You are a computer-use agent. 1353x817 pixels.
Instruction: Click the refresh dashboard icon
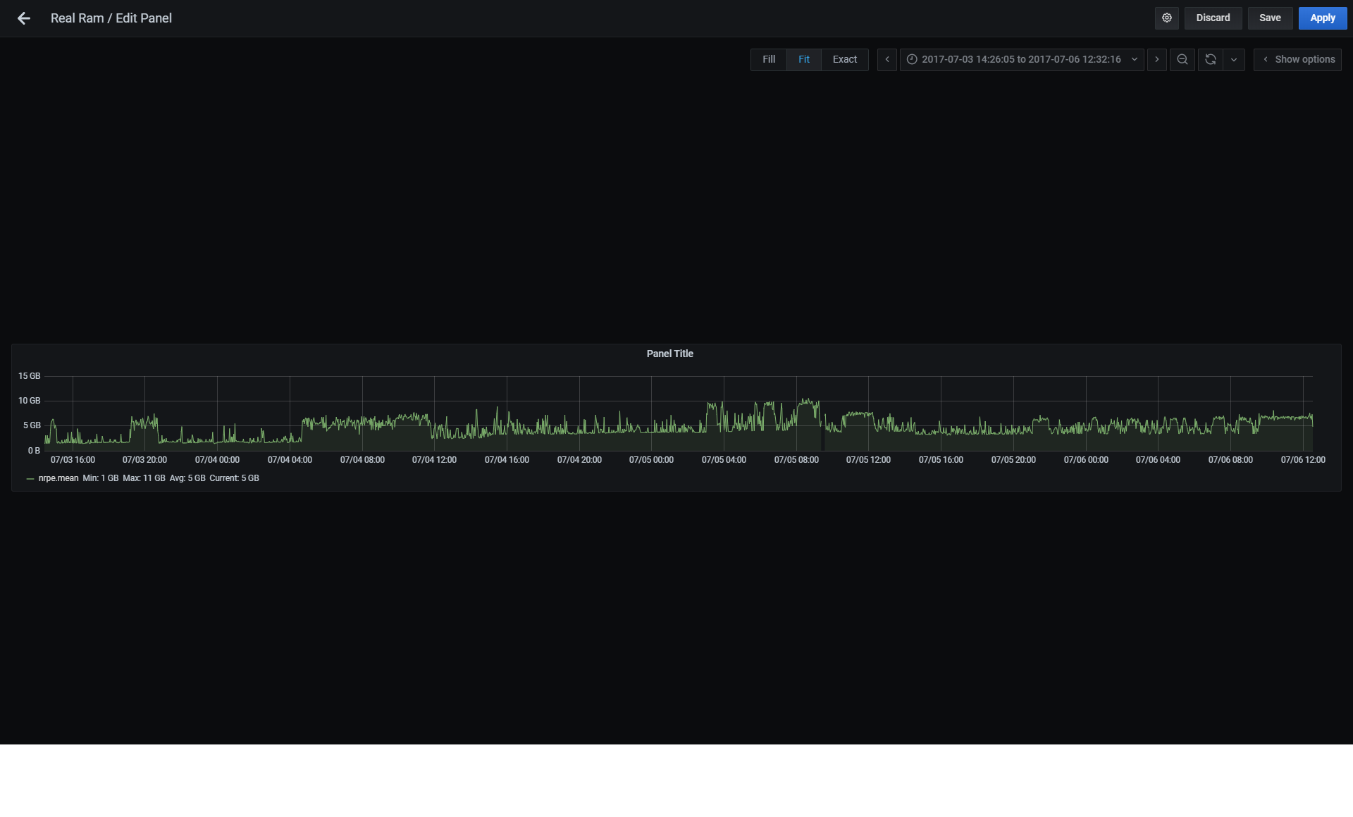[x=1210, y=59]
